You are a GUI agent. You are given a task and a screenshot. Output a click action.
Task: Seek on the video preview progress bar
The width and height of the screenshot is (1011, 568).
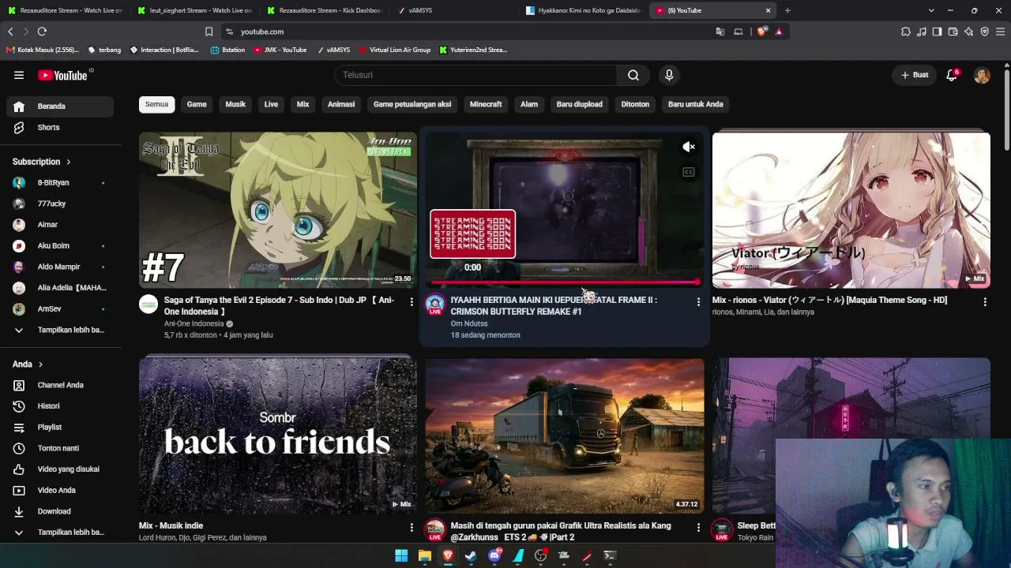tap(565, 282)
